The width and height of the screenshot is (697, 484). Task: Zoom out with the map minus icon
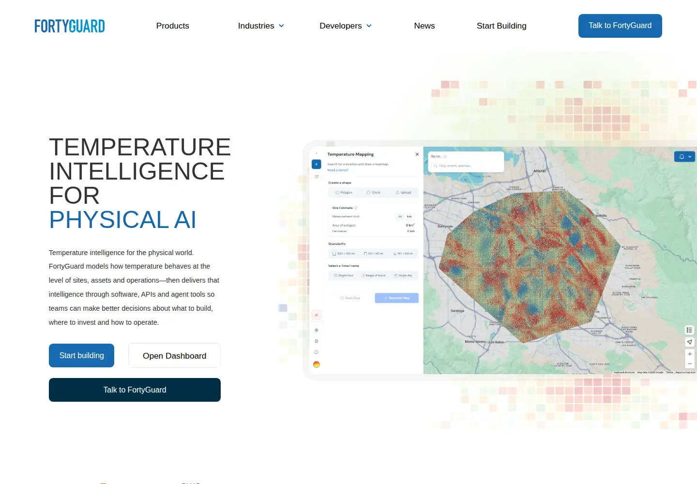tap(690, 363)
